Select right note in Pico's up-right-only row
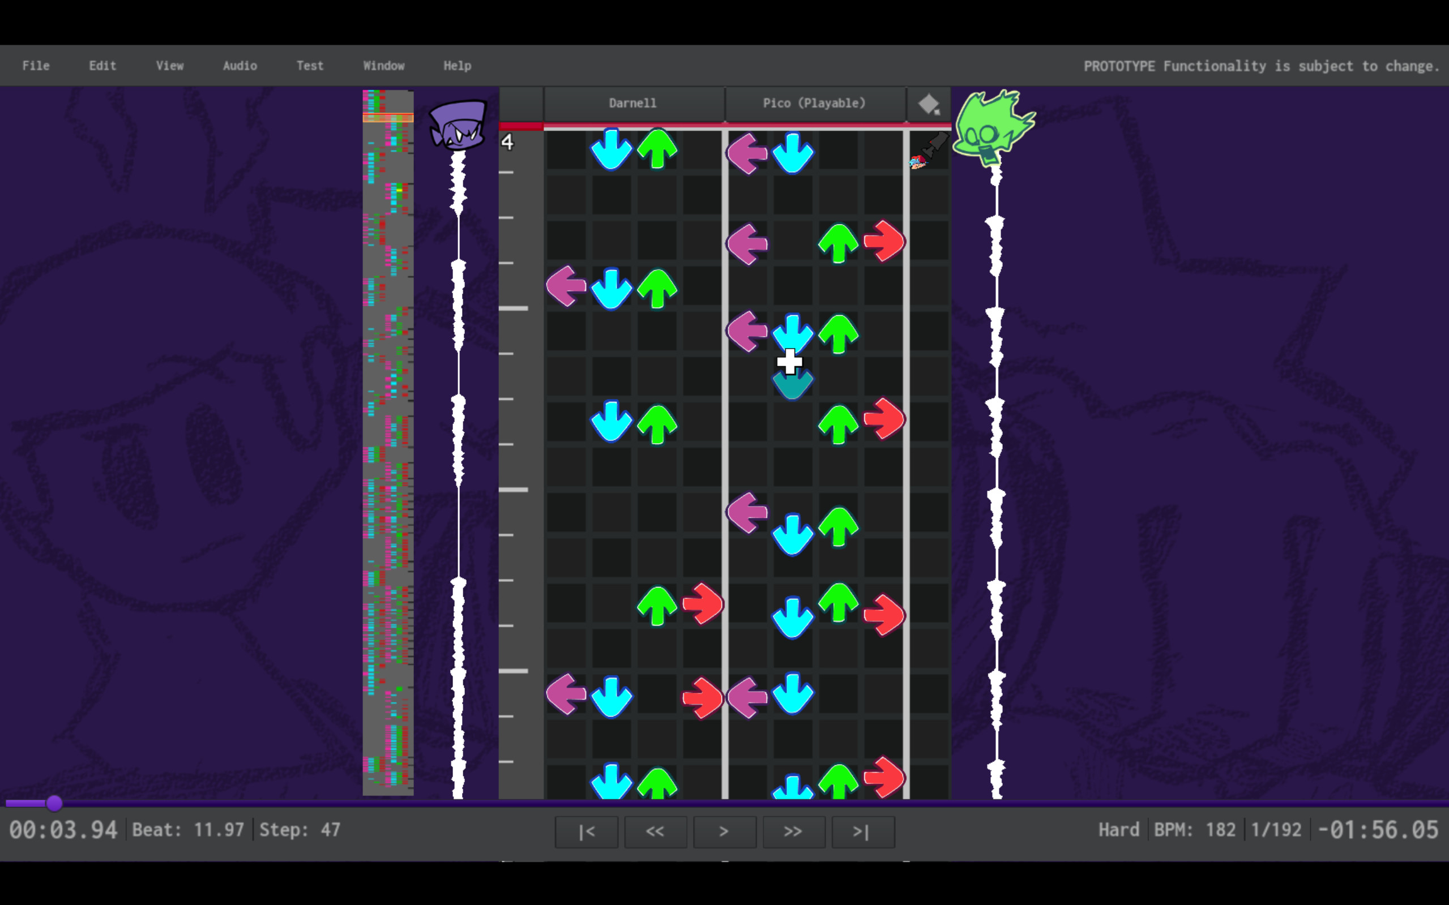Viewport: 1449px width, 905px height. (884, 418)
